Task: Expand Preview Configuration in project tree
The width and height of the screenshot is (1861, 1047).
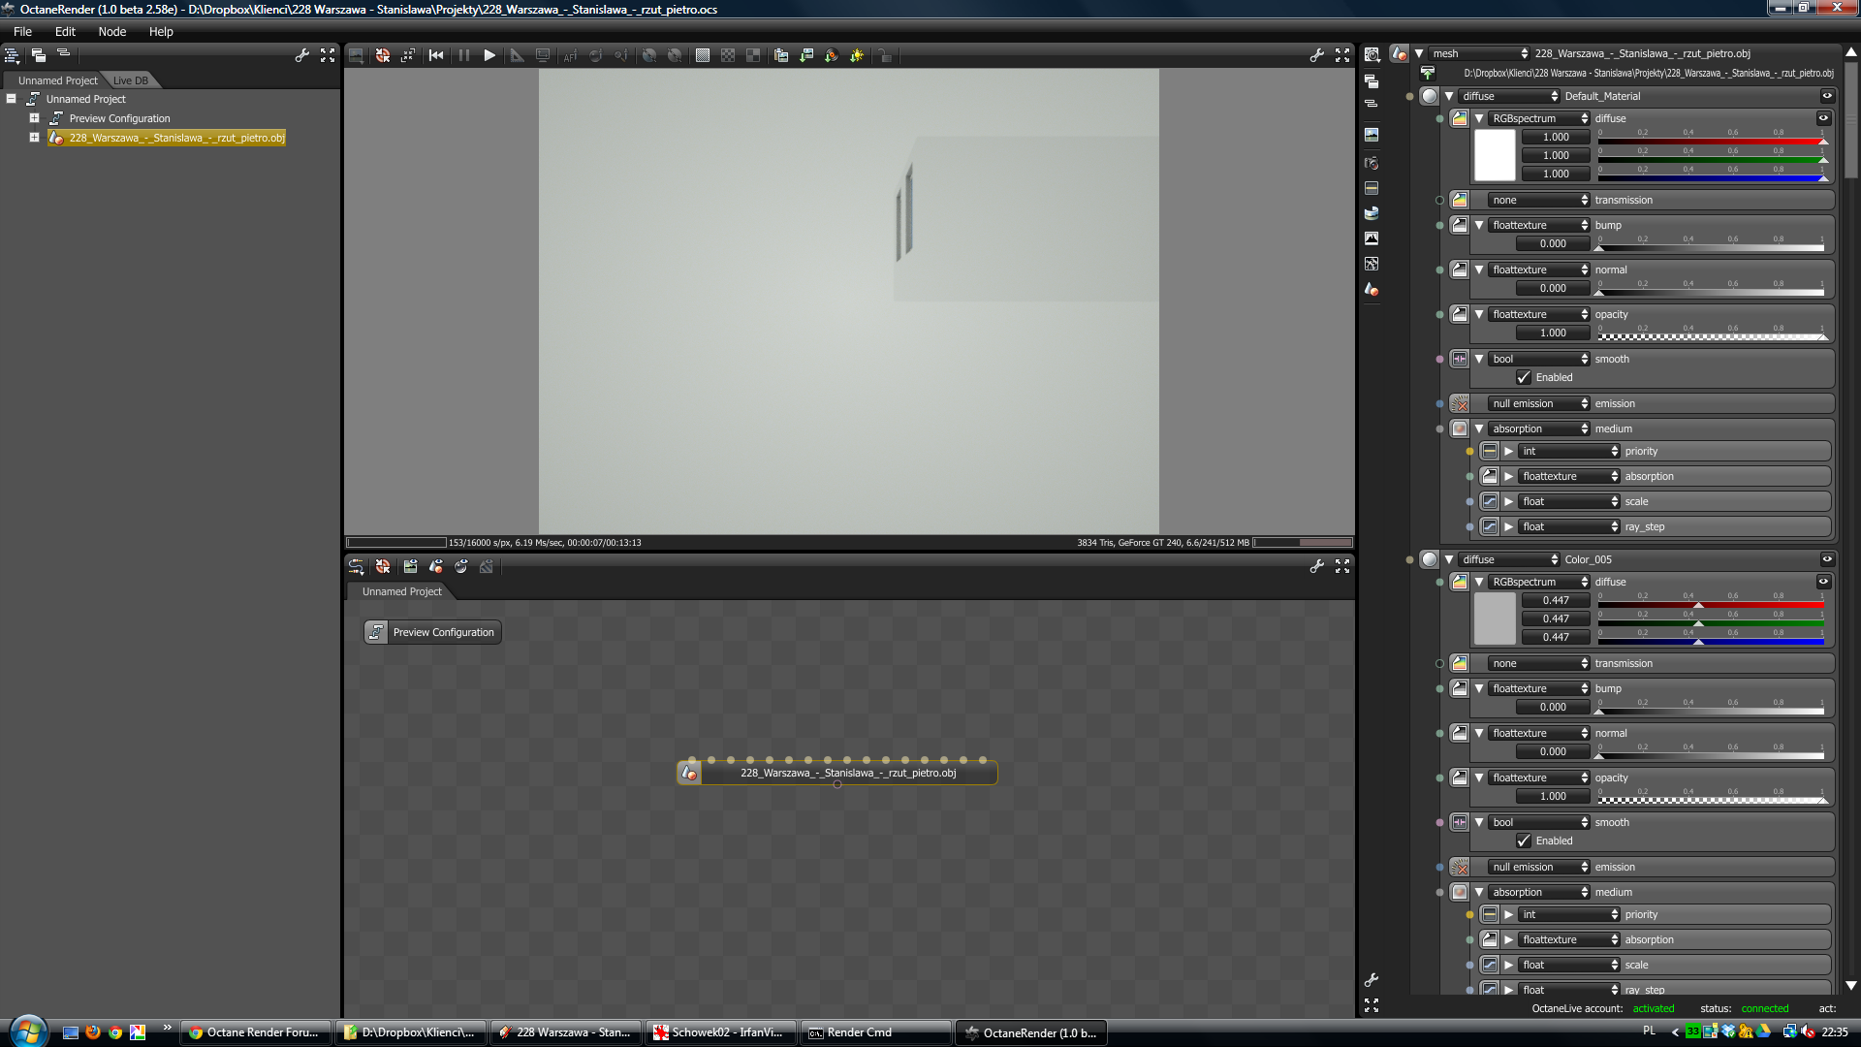Action: coord(34,118)
